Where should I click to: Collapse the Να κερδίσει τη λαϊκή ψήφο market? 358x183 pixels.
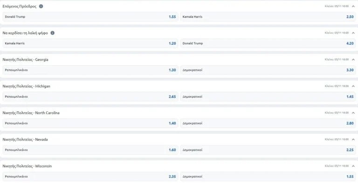click(x=353, y=33)
